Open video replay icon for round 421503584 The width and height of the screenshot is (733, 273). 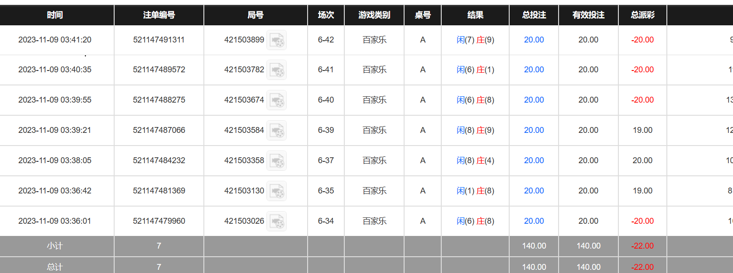[276, 130]
